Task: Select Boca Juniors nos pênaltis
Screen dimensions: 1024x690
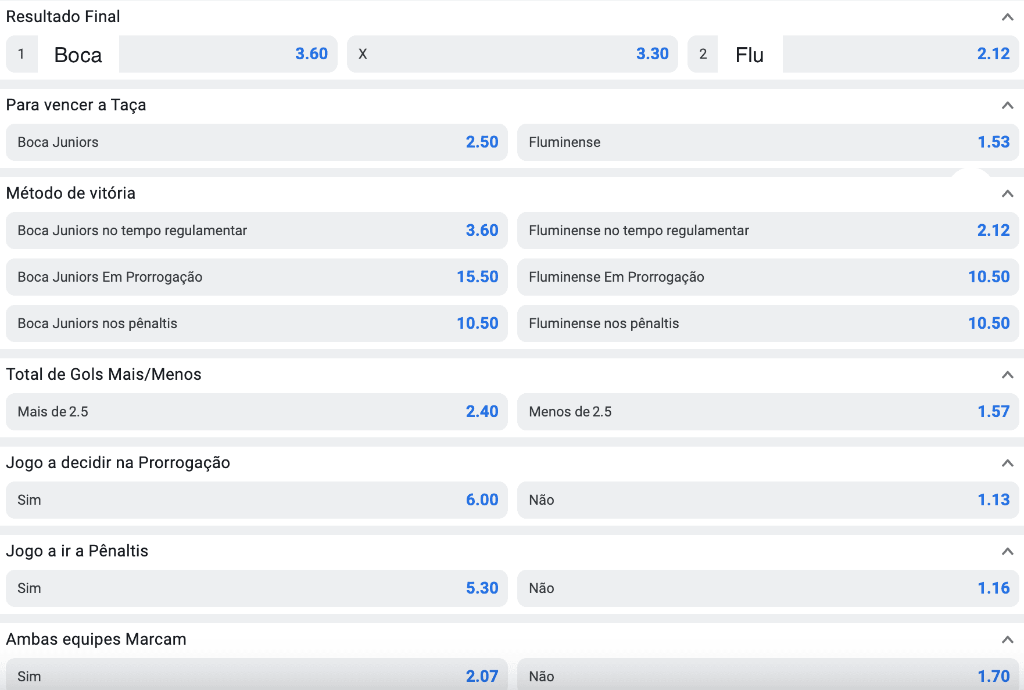Action: tap(257, 324)
